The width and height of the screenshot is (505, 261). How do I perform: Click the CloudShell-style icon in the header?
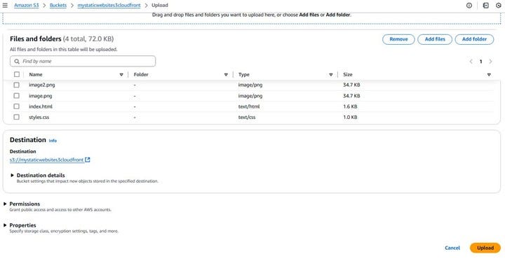[x=485, y=6]
